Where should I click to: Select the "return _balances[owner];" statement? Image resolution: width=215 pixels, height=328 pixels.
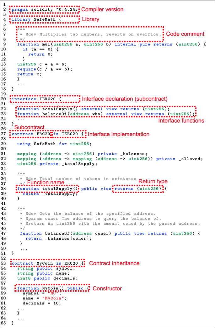[x=59, y=238]
